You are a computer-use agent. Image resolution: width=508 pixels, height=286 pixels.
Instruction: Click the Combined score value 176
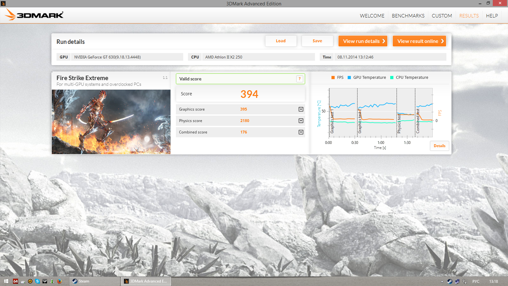click(x=244, y=132)
